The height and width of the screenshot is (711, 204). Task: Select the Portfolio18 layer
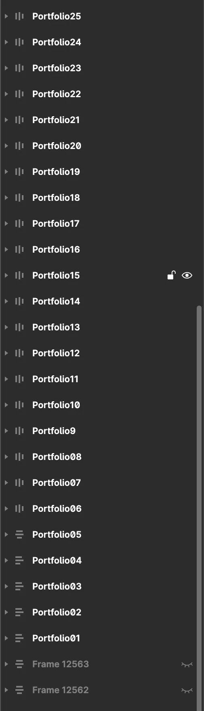[56, 198]
